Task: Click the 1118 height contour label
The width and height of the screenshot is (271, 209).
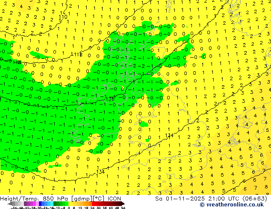Action: click(x=77, y=55)
